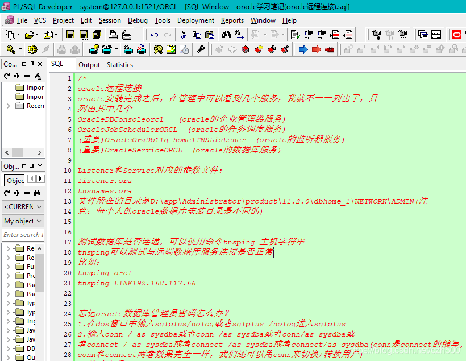Open the Debug menu
The height and width of the screenshot is (361, 466).
[138, 20]
